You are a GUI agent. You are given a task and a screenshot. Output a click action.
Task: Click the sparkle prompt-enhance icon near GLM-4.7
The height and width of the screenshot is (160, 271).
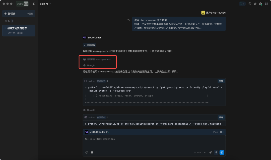[x=210, y=152]
